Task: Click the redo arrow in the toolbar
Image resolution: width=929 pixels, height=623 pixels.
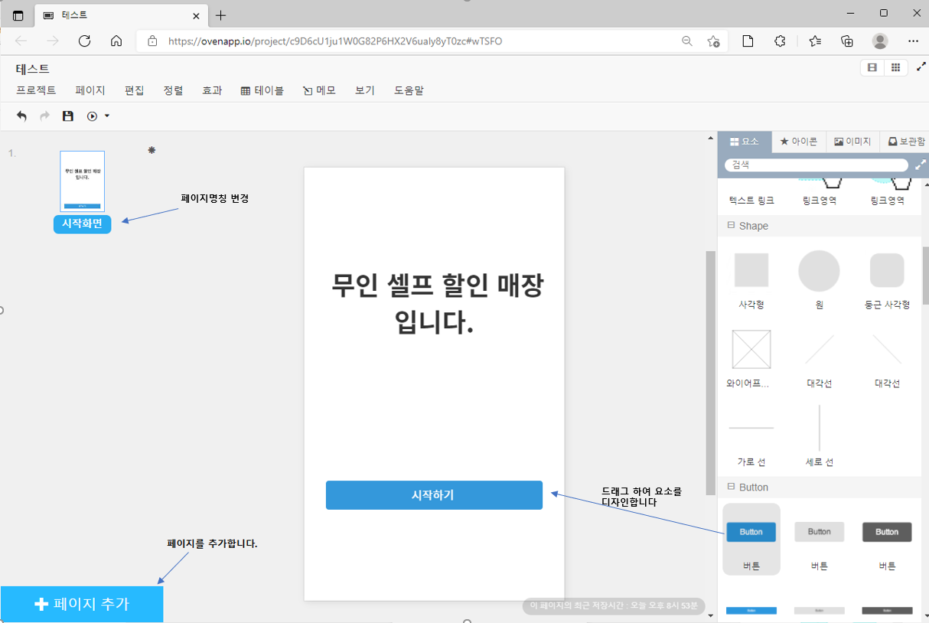Action: tap(44, 116)
